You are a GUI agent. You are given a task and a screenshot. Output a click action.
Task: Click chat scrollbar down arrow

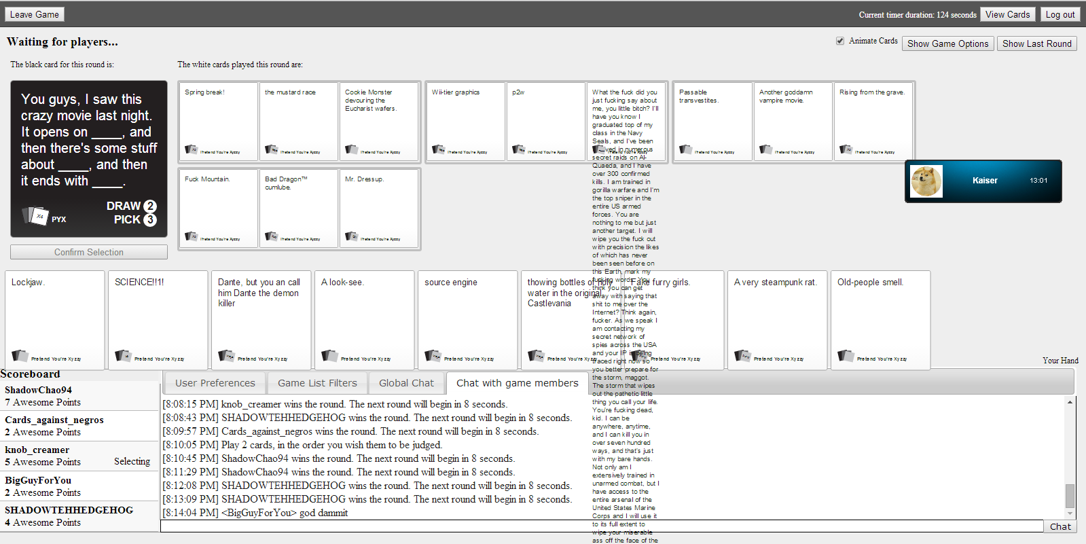[1070, 514]
